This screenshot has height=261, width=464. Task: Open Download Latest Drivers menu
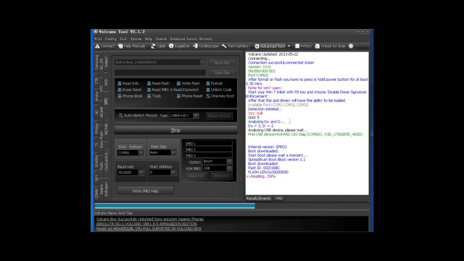click(x=191, y=39)
